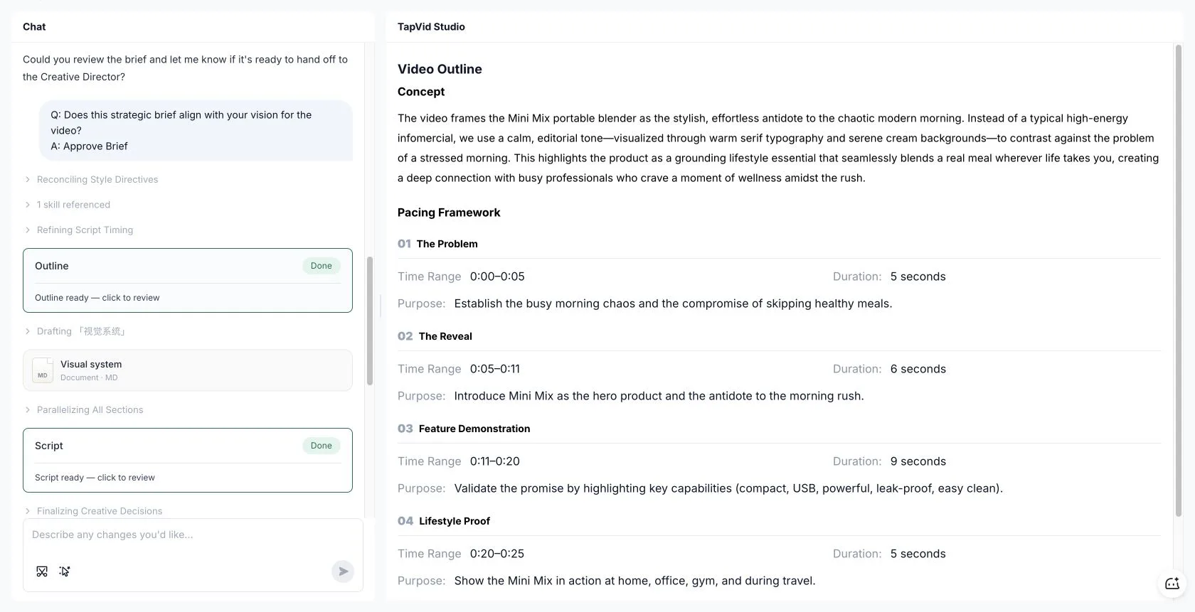
Task: Click the purpose text about home, office, gym
Action: tap(635, 581)
